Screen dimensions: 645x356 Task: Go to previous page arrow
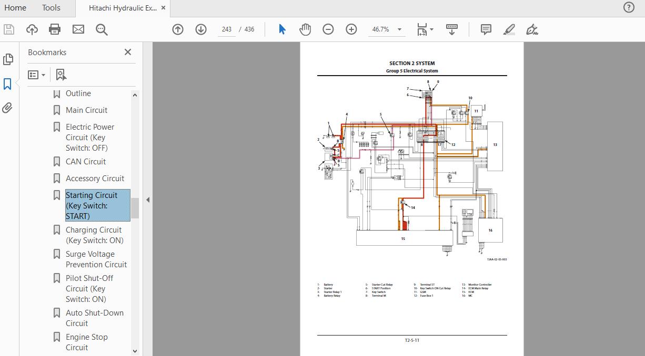178,29
